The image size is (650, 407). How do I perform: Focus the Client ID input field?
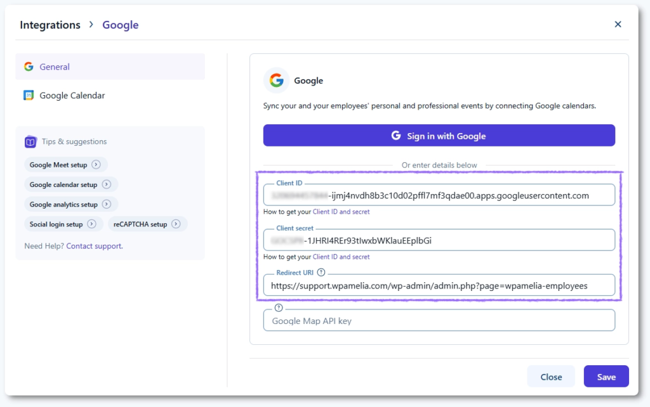tap(439, 195)
